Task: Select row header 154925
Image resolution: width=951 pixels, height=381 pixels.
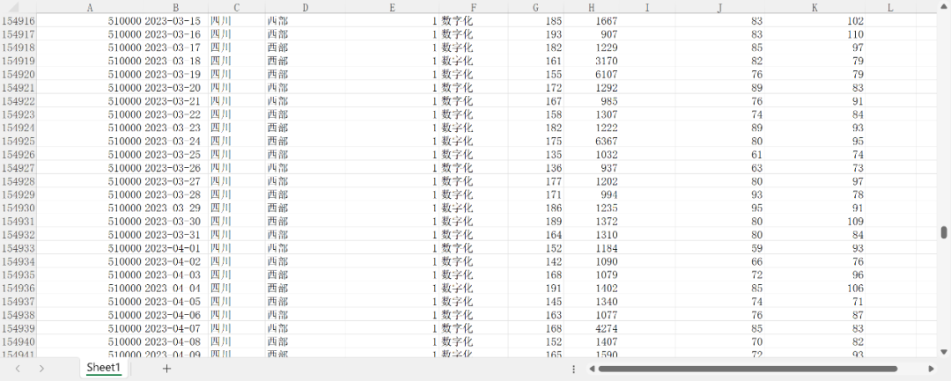Action: 18,141
